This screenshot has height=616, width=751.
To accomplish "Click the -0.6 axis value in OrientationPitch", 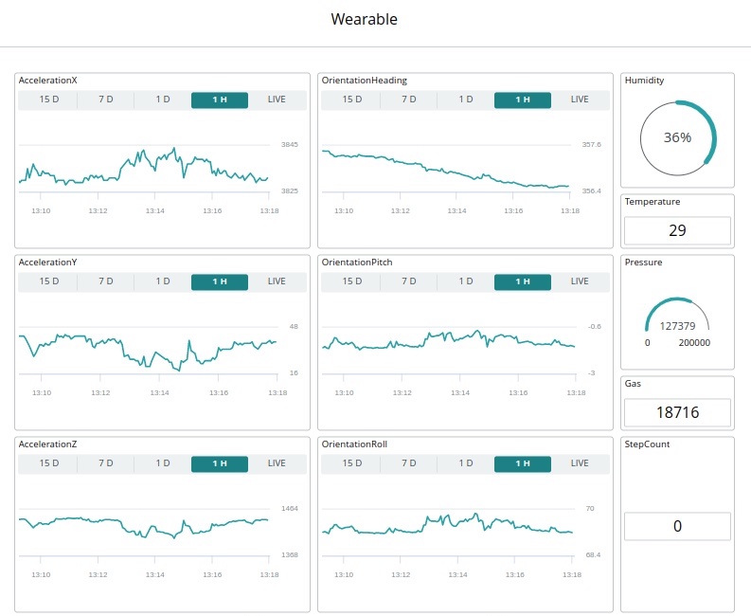I will pyautogui.click(x=595, y=326).
